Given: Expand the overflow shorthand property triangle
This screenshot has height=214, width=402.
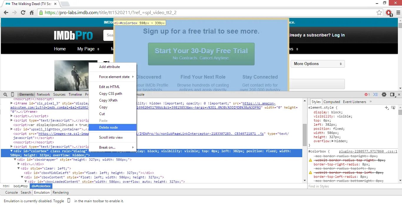Looking at the screenshot, I should point(333,141).
